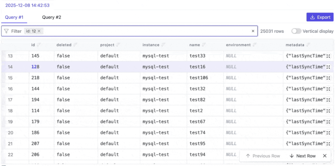Click id cell 145

coord(35,56)
